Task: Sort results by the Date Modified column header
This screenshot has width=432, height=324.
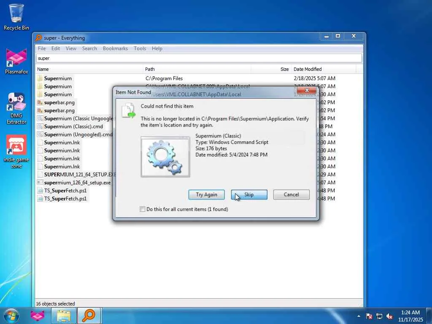Action: click(x=324, y=69)
